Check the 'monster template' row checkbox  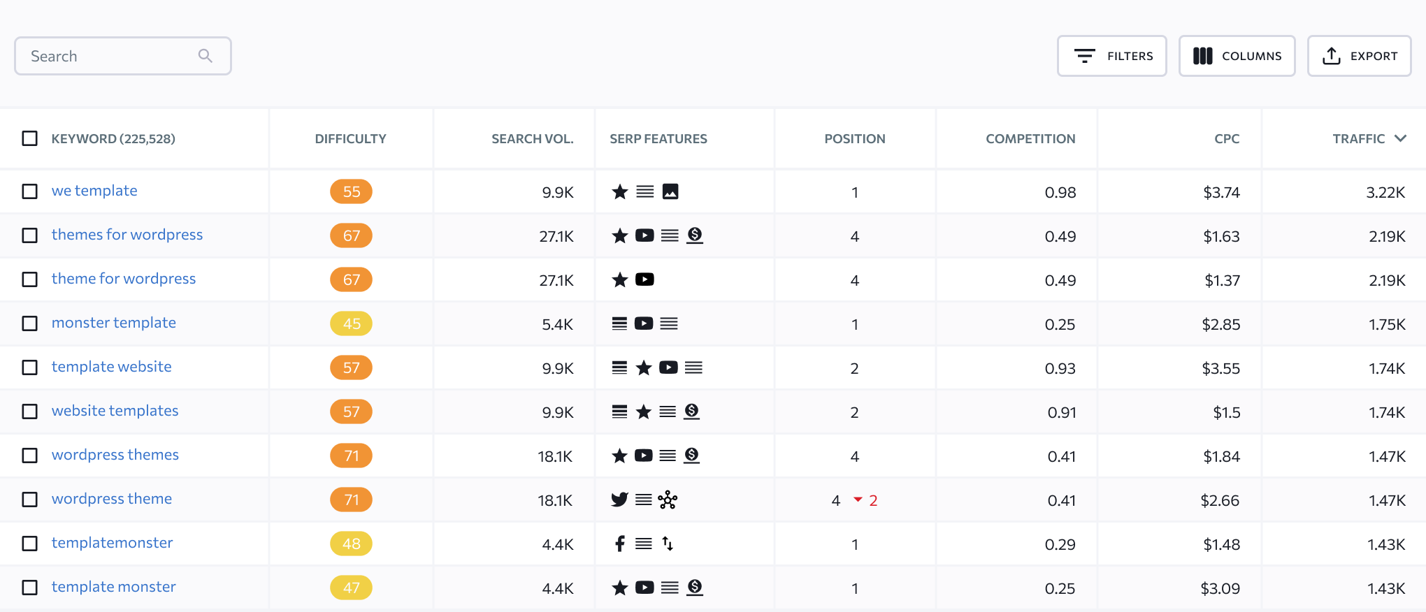point(30,323)
